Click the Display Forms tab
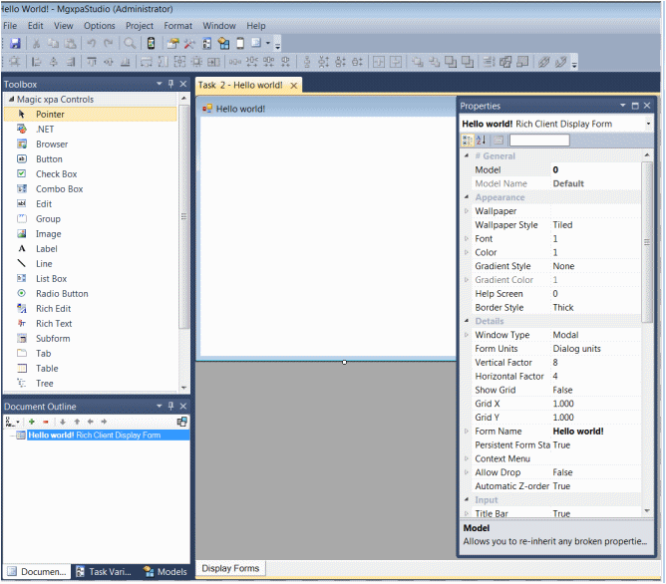Viewport: 666px width, 584px height. tap(230, 568)
